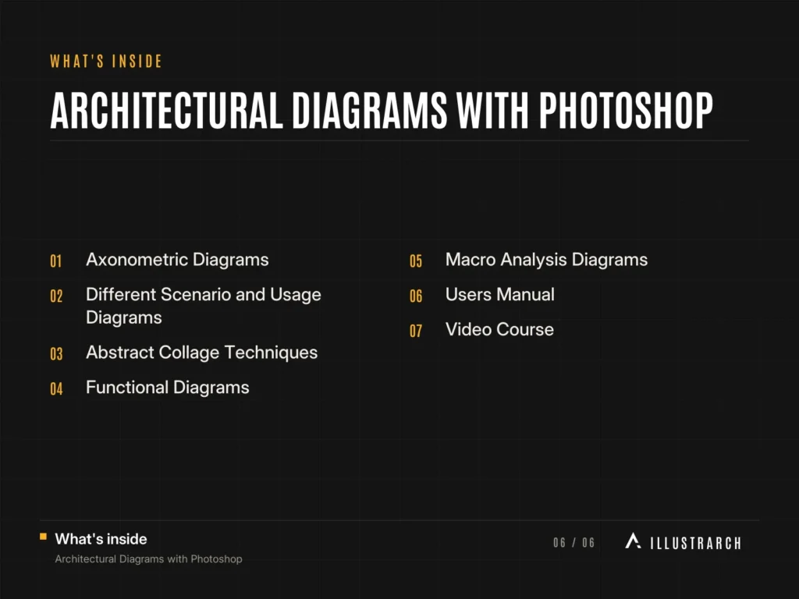The height and width of the screenshot is (599, 799).
Task: Click number 06 in the list
Action: pyautogui.click(x=416, y=296)
